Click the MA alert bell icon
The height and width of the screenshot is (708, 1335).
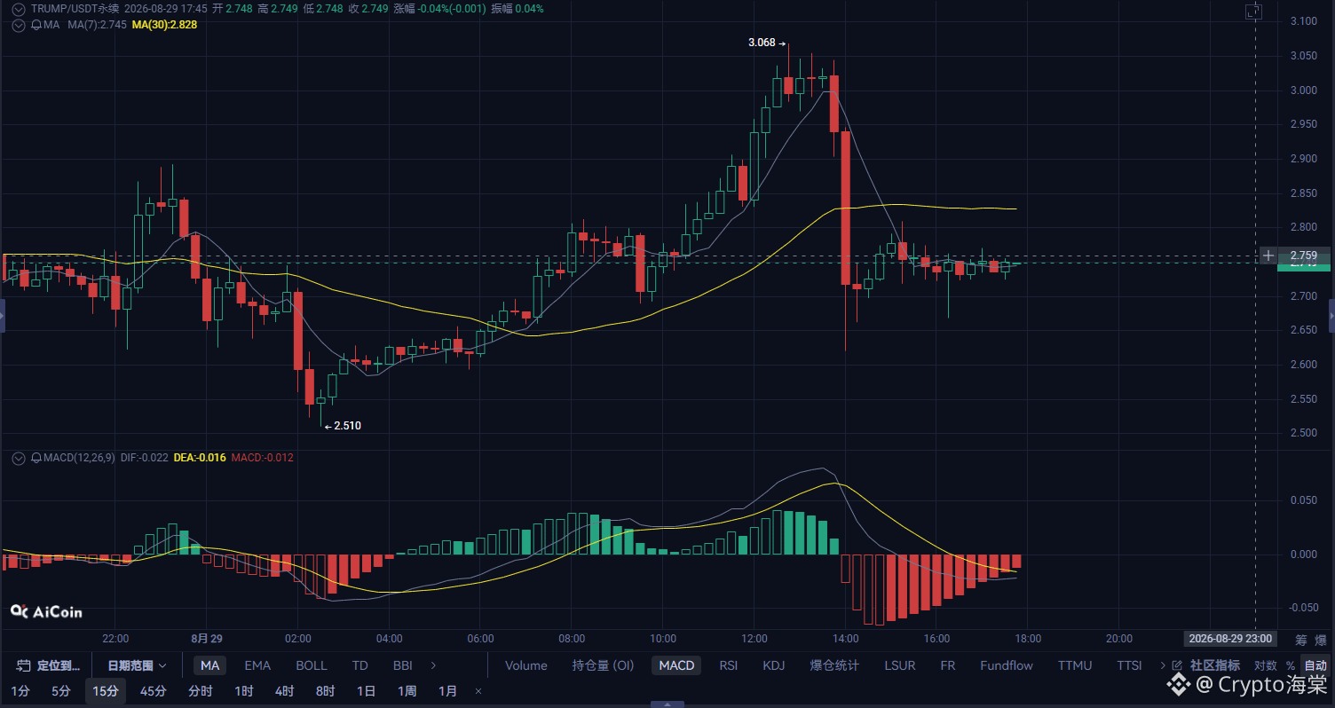click(36, 25)
